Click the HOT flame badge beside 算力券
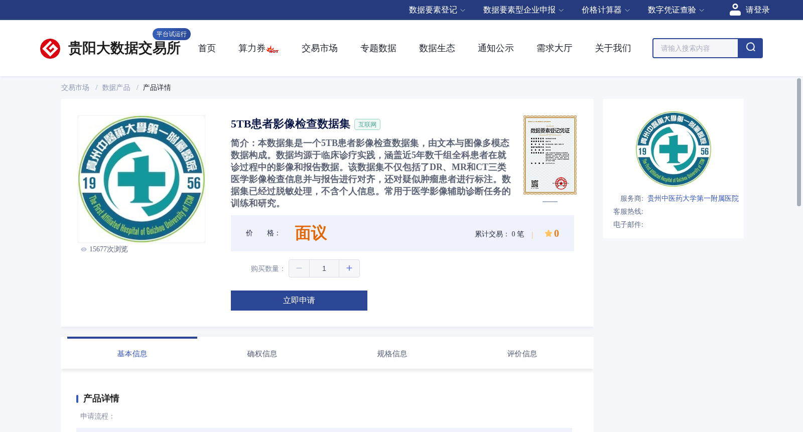Image resolution: width=803 pixels, height=432 pixels. click(273, 49)
